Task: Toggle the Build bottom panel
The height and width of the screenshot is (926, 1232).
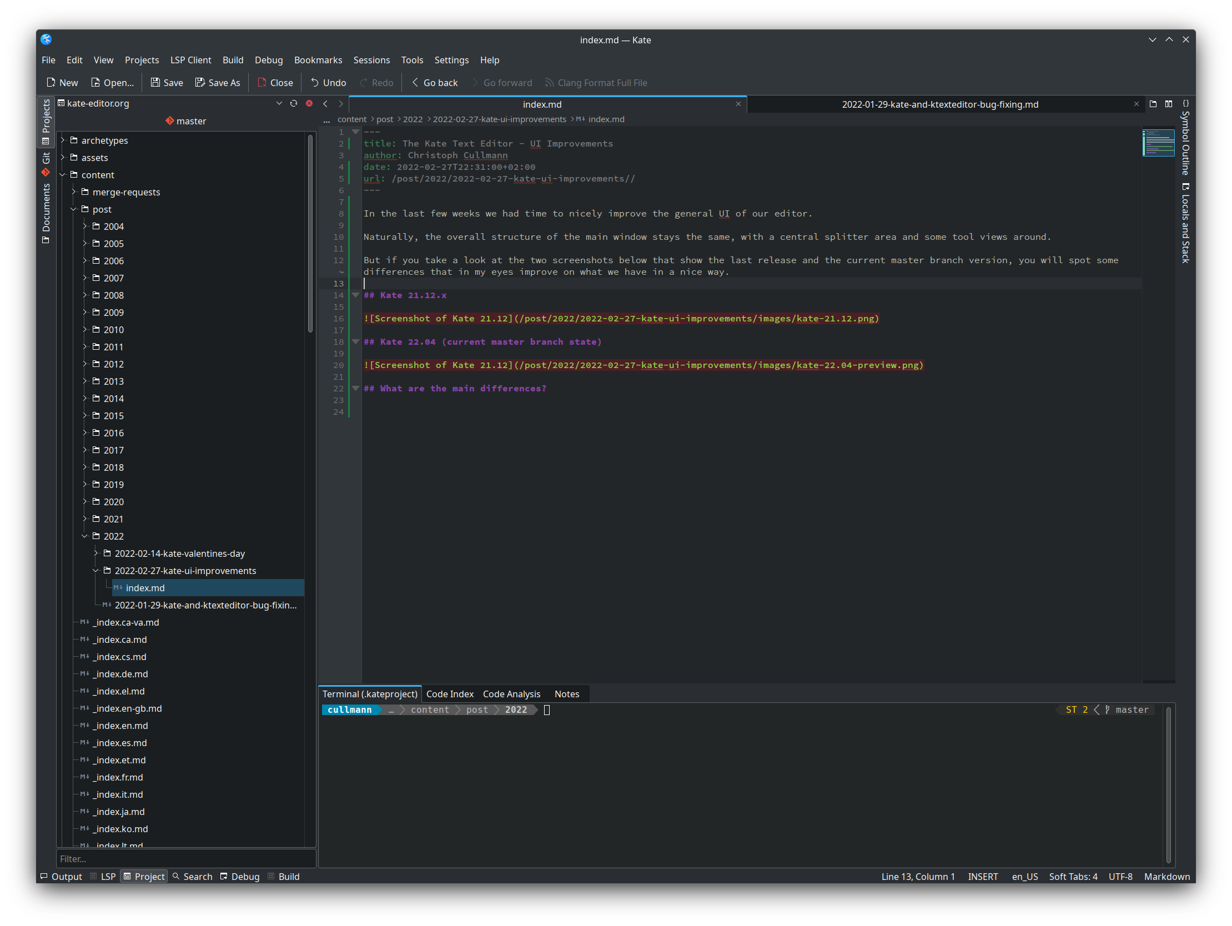Action: (x=284, y=877)
